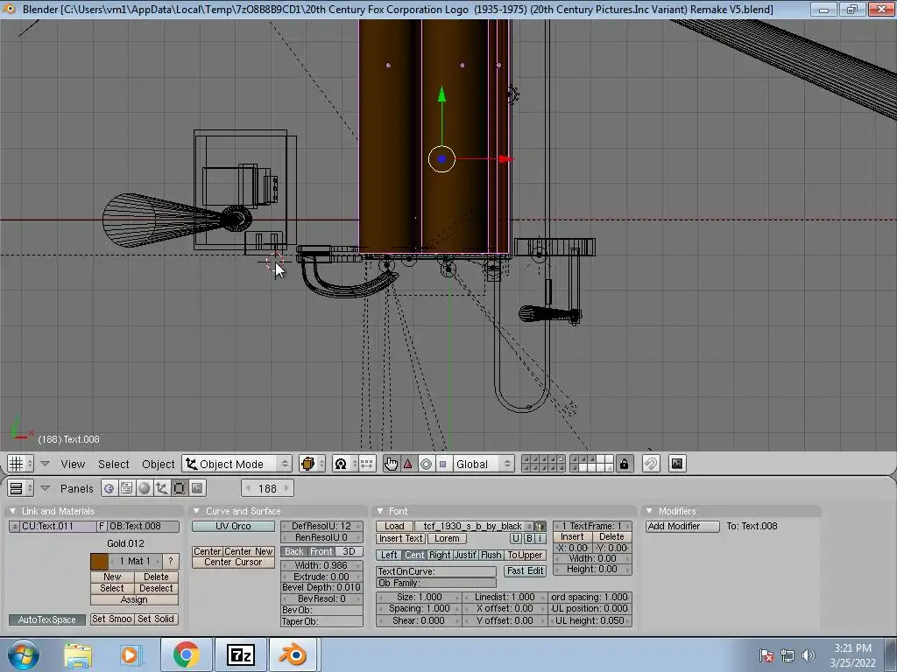
Task: Click the Assign material button
Action: click(134, 599)
